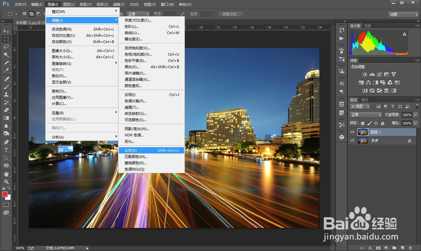Screen dimensions: 421x251
Task: Switch to the 路径 tab
Action: click(x=365, y=100)
